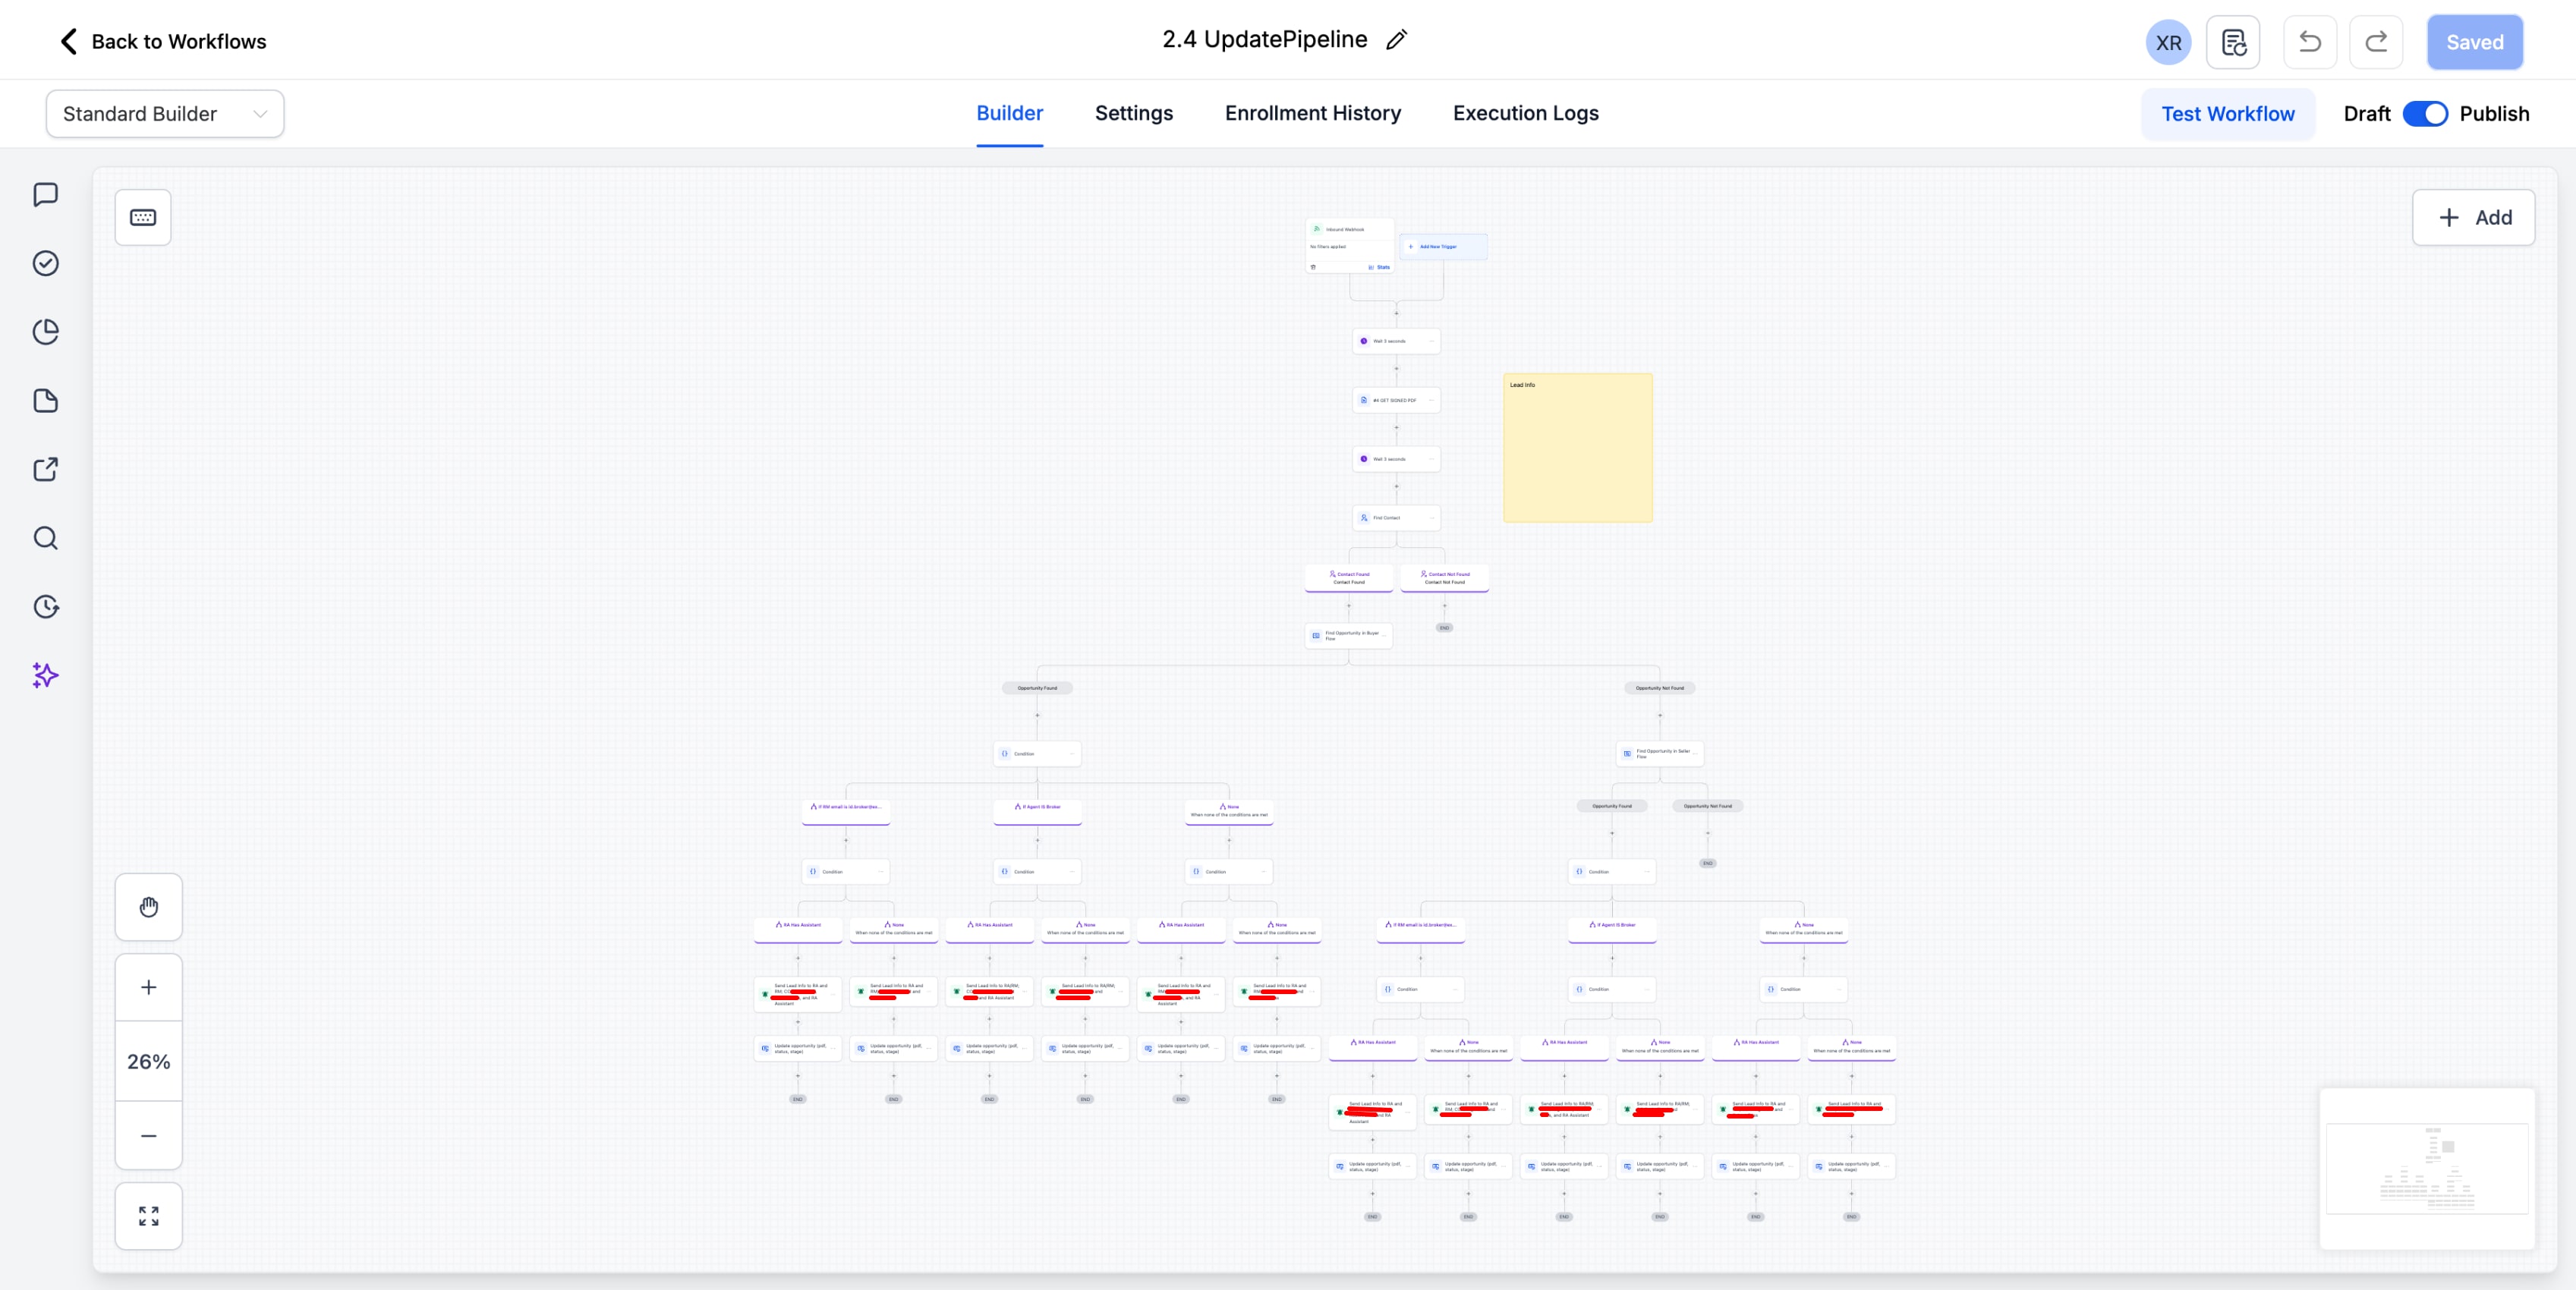2576x1290 pixels.
Task: Open options menu on first Wait 3 seconds node
Action: (1431, 341)
